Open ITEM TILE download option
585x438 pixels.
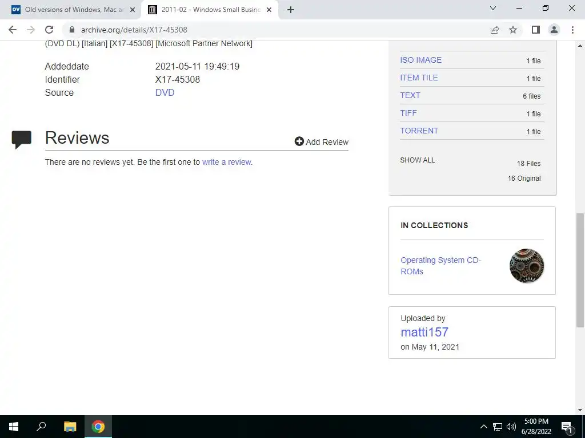pyautogui.click(x=419, y=78)
